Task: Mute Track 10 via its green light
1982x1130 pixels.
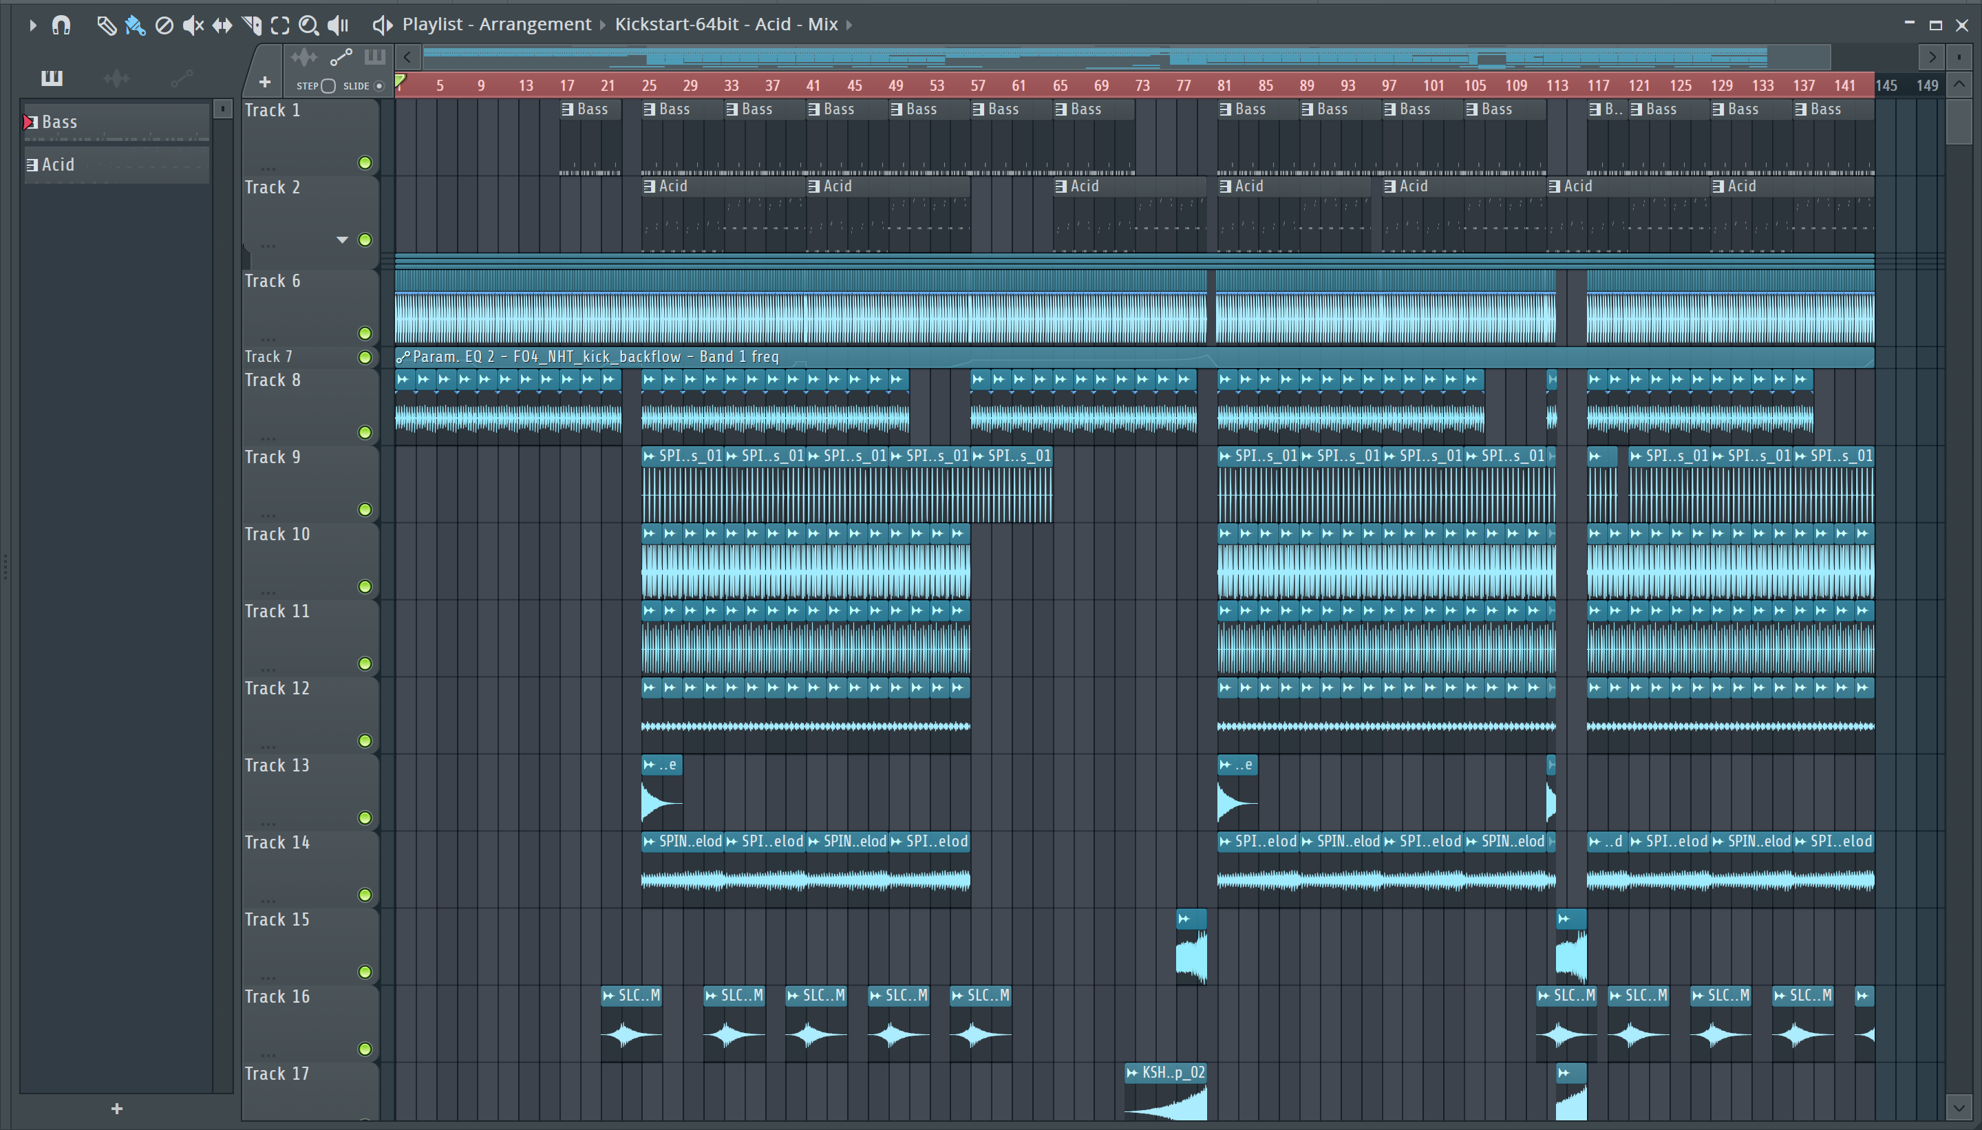Action: [x=365, y=587]
